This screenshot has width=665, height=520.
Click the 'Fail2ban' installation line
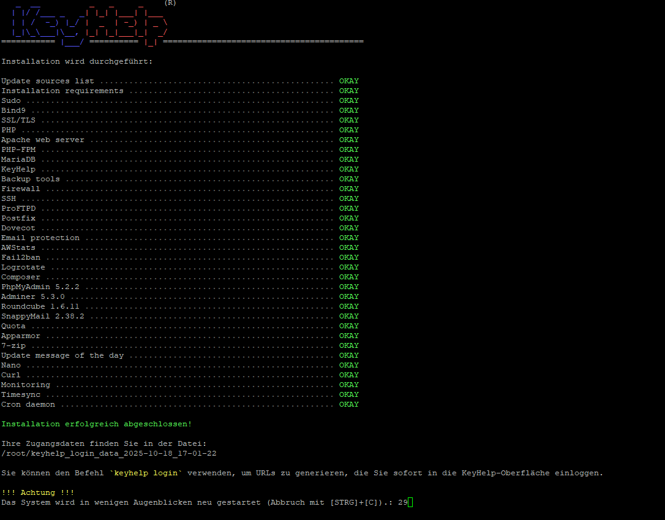(x=20, y=258)
